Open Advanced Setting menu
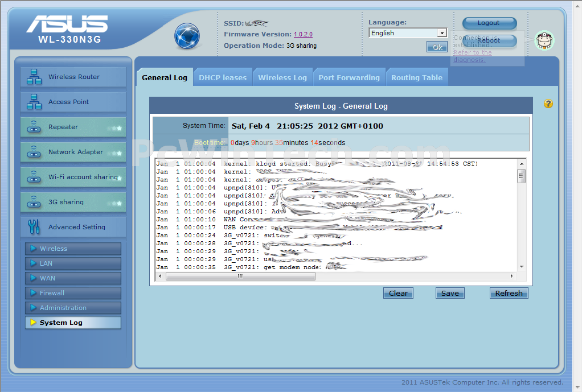 [73, 226]
